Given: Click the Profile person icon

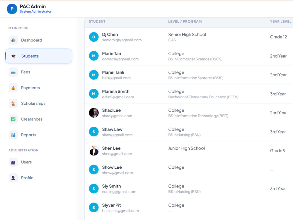Looking at the screenshot, I should [13, 178].
